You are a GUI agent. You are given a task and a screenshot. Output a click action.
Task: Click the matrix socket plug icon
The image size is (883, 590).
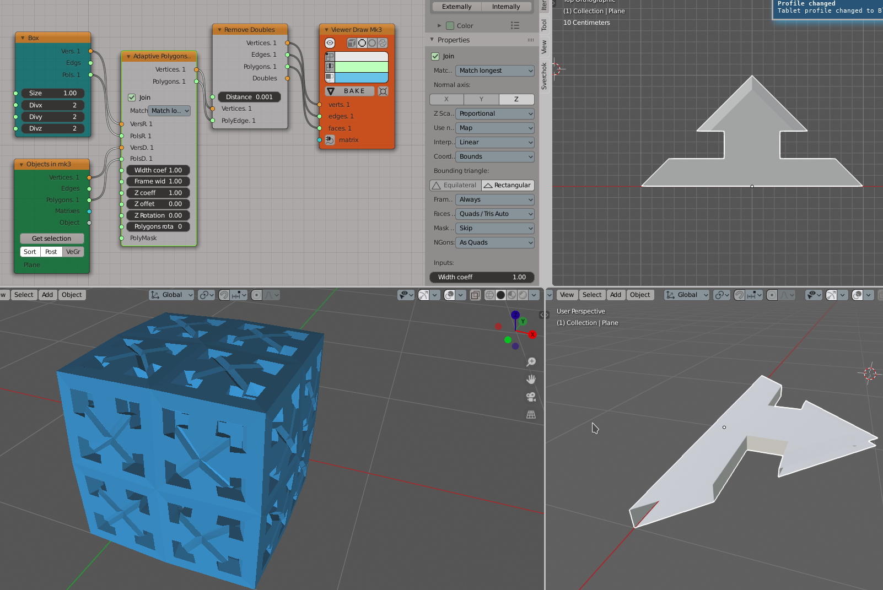tap(330, 140)
